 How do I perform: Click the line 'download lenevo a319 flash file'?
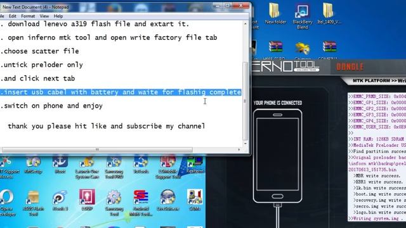[x=95, y=24]
